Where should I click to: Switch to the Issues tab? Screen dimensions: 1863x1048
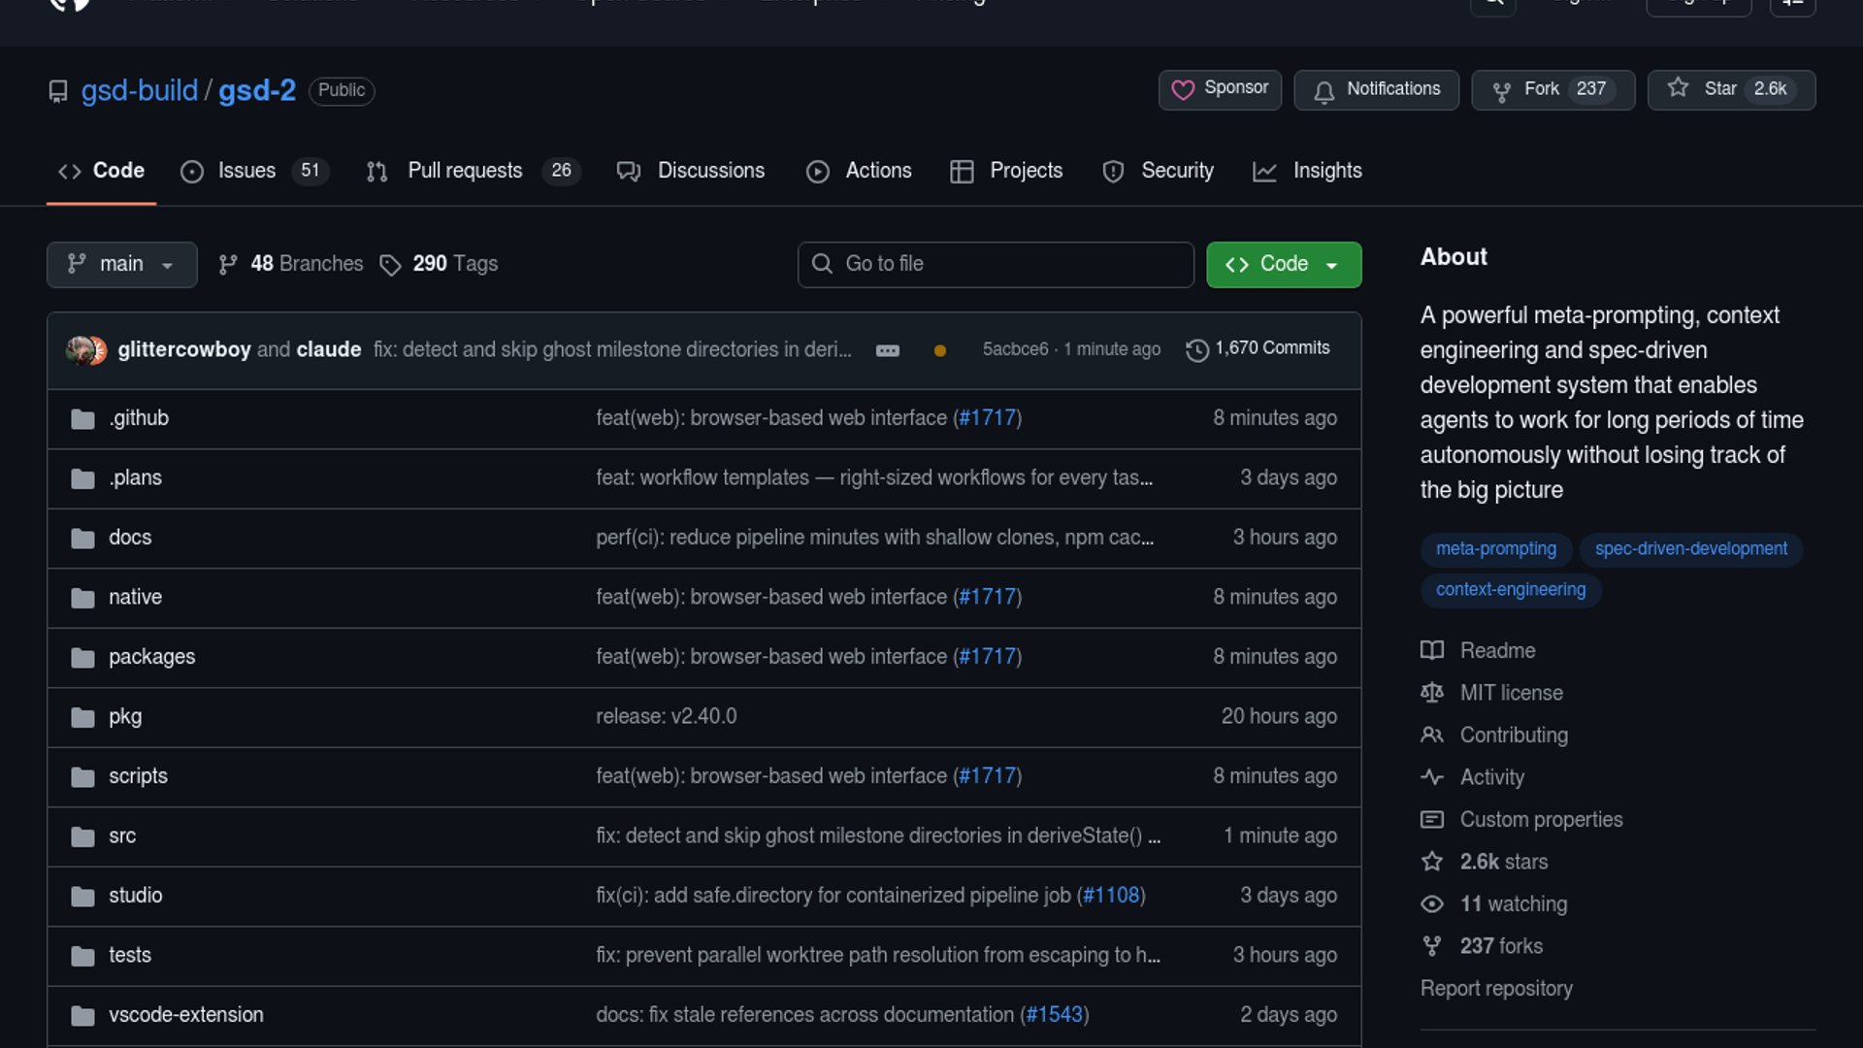click(x=246, y=171)
